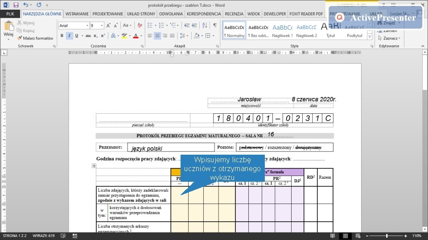Sort the selection alphabetically
428x240 pixels.
(205, 25)
